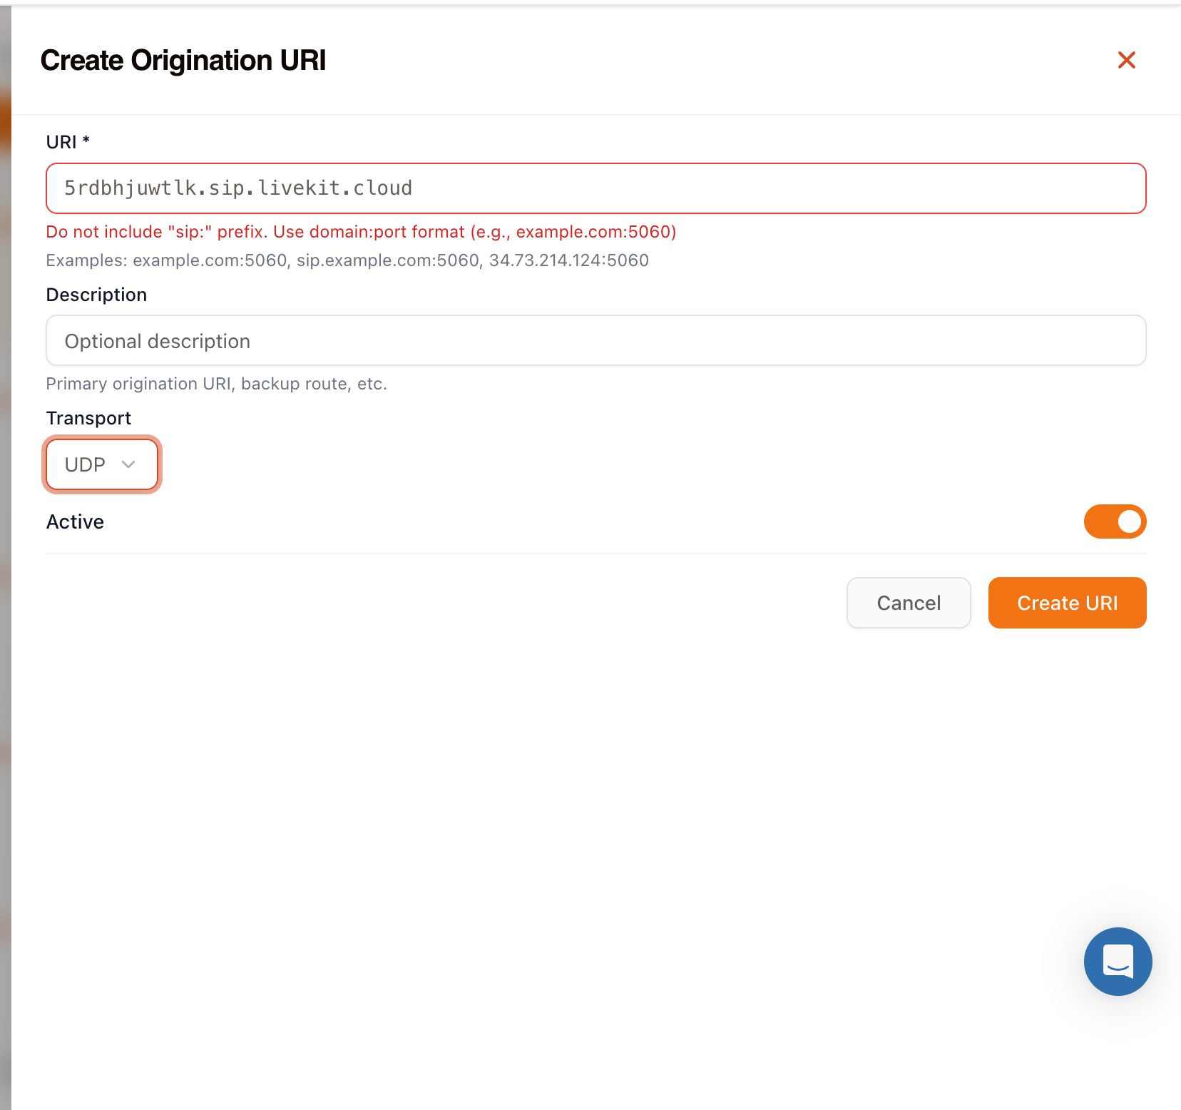Screen dimensions: 1181x1110
Task: Click the Primary origination URI hint text
Action: [x=216, y=384]
